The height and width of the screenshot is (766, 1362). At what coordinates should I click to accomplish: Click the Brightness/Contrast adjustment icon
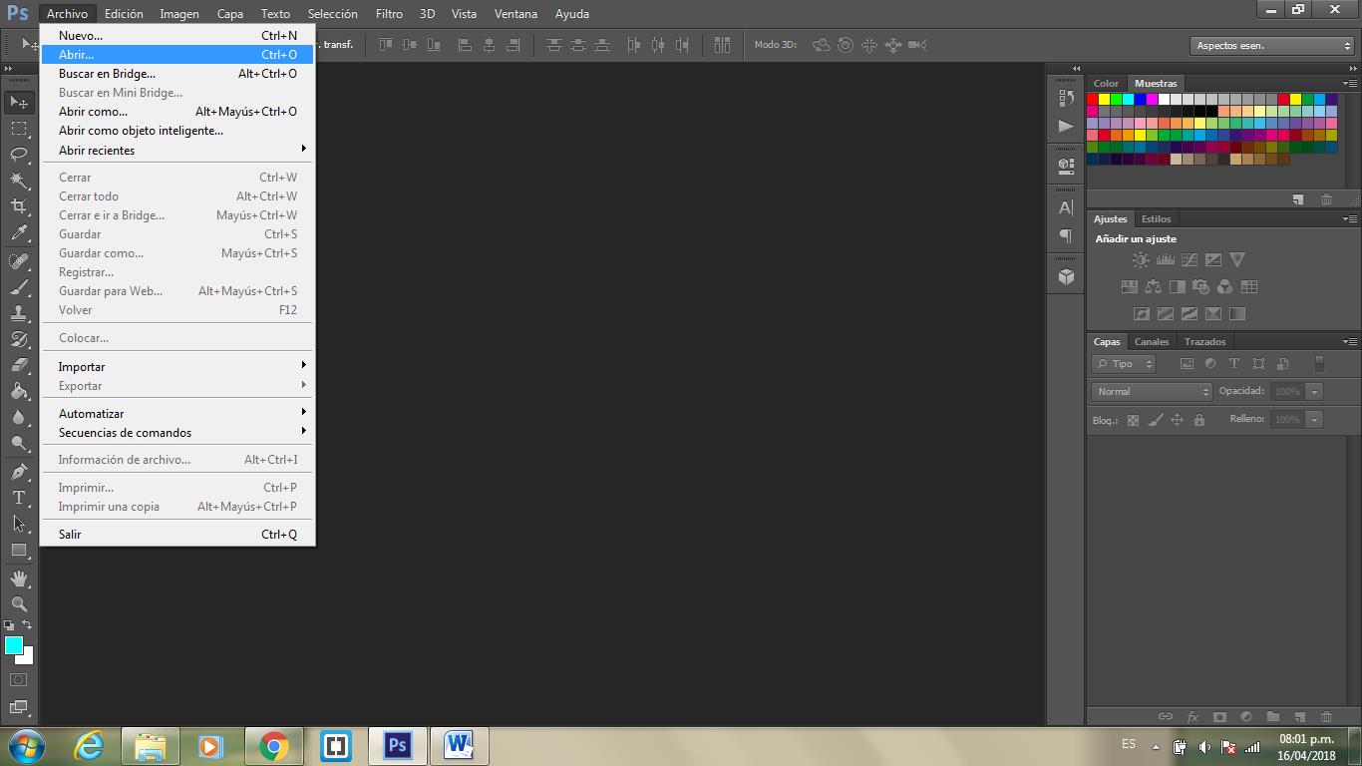pos(1141,260)
